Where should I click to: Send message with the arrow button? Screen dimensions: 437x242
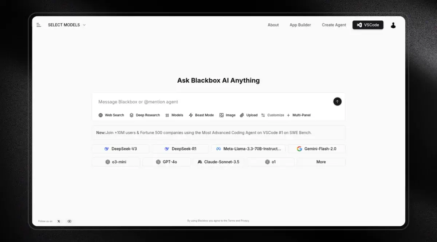tap(337, 102)
